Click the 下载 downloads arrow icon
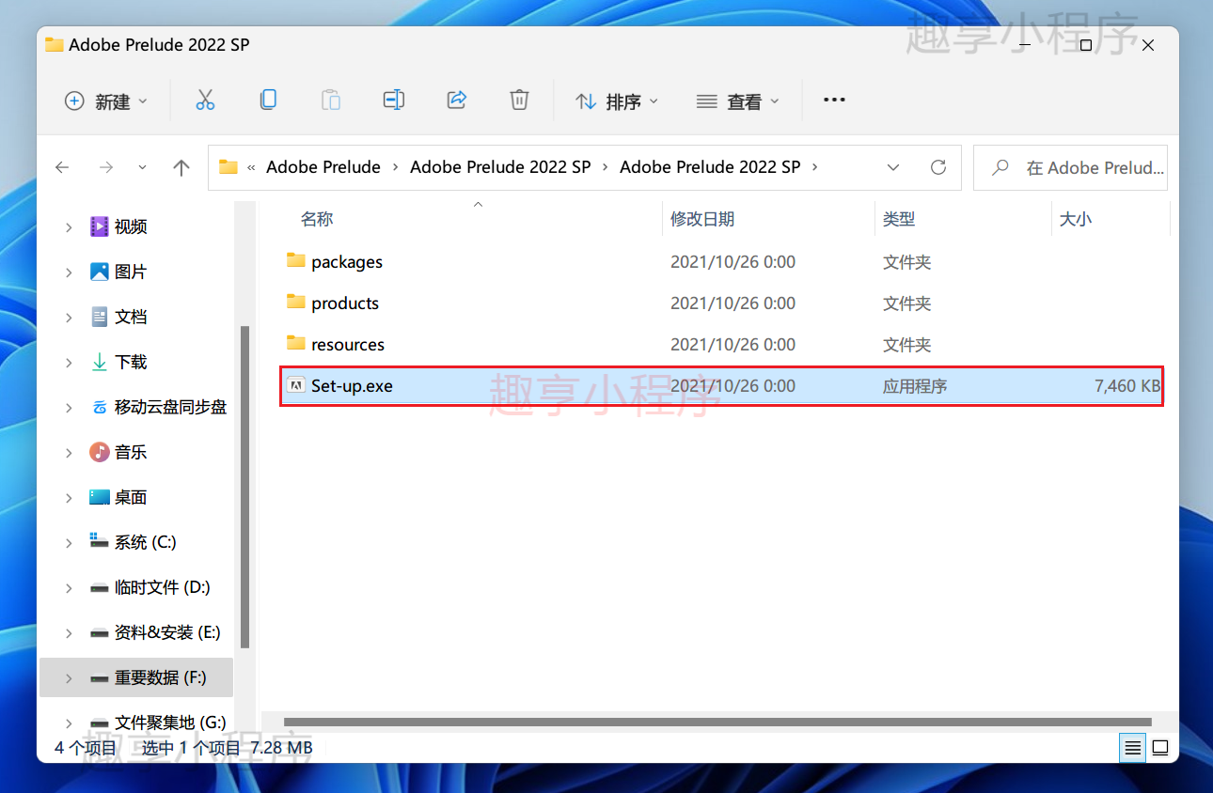The height and width of the screenshot is (793, 1213). tap(100, 362)
